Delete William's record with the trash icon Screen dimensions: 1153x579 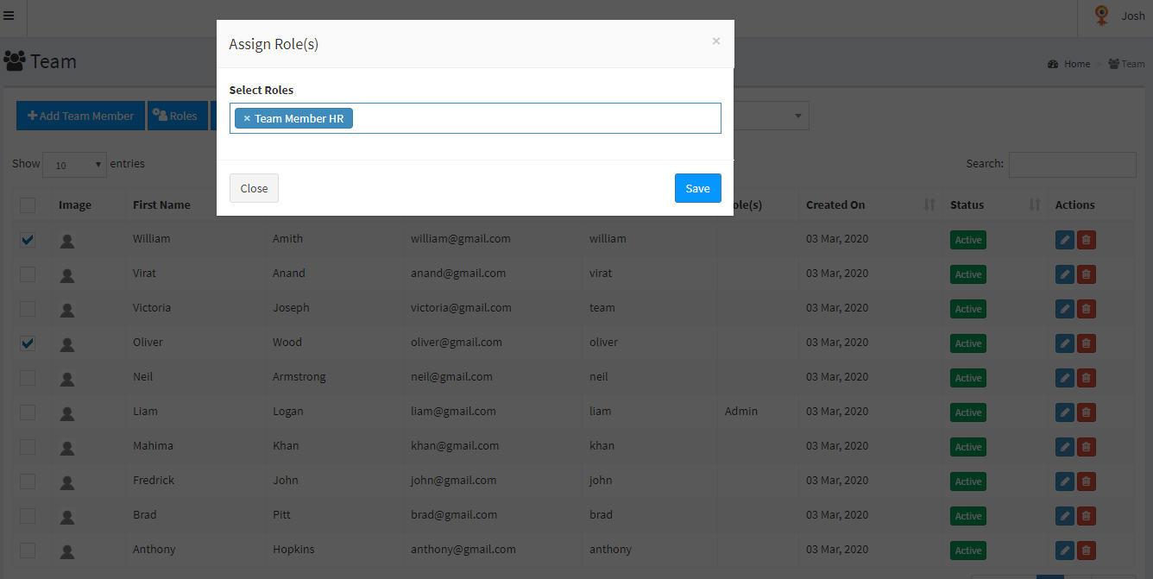pos(1087,240)
